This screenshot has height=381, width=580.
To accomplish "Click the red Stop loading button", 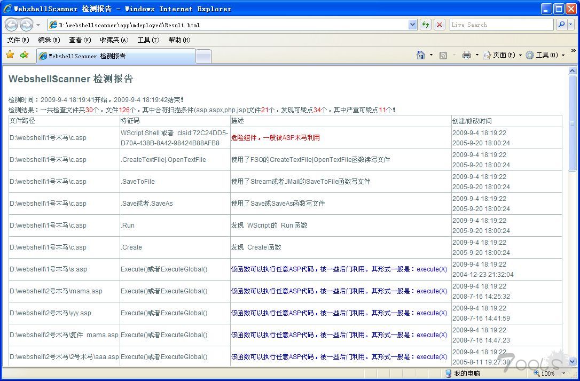I will pyautogui.click(x=440, y=25).
